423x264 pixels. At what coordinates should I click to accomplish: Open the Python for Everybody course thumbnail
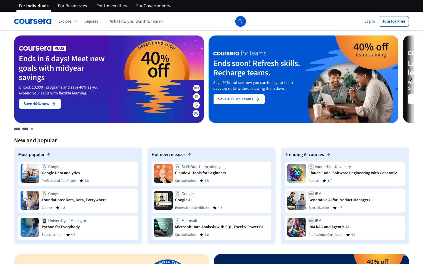[30, 227]
